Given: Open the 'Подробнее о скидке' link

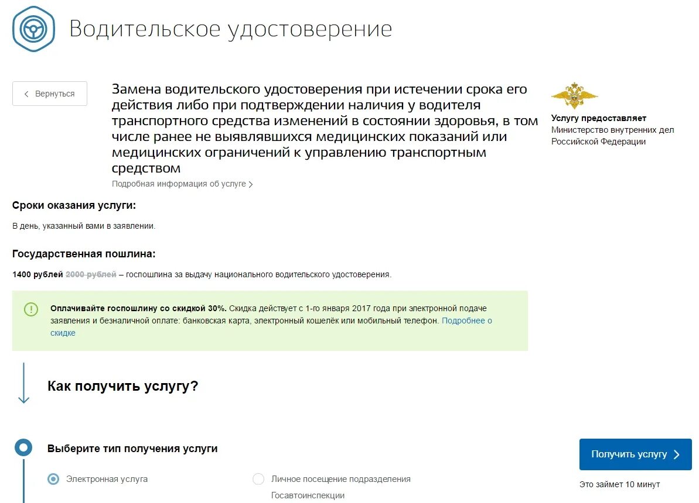Looking at the screenshot, I should [468, 321].
